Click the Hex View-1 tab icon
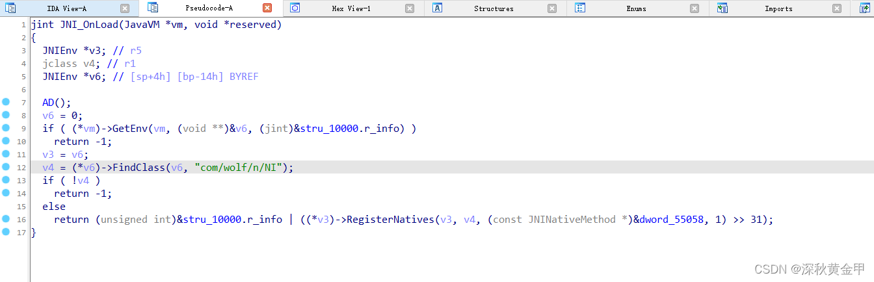874x282 pixels. (x=295, y=8)
